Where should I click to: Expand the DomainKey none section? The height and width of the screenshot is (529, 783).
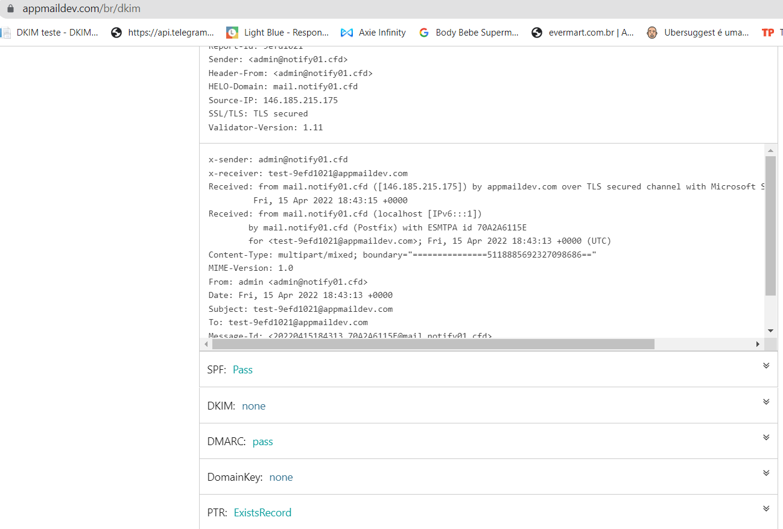click(766, 473)
